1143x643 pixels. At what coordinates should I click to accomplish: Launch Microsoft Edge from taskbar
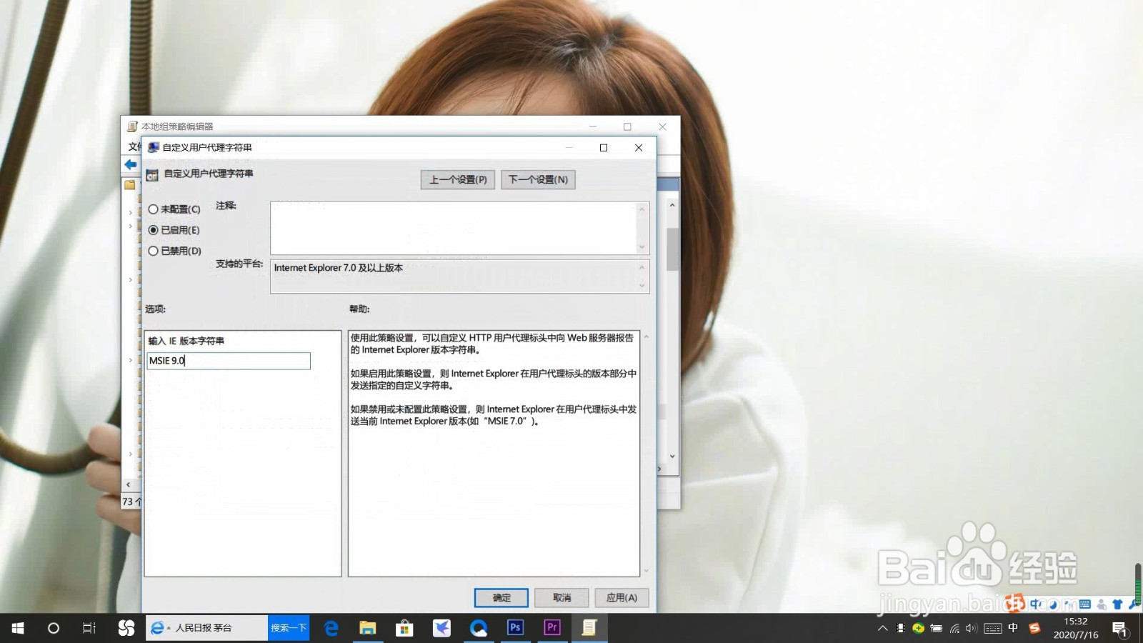click(x=331, y=628)
